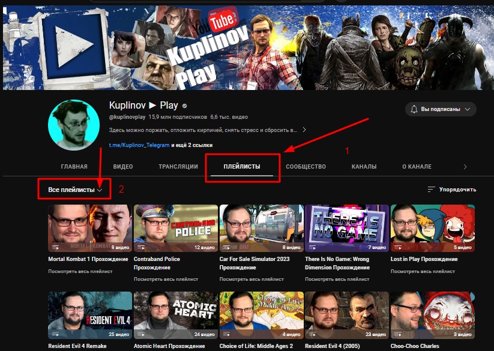Go to the ВИДЕО tab
Screen dimensions: 494x351
point(123,167)
